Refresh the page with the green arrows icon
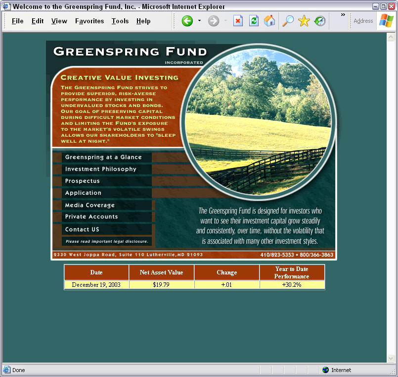 click(254, 21)
